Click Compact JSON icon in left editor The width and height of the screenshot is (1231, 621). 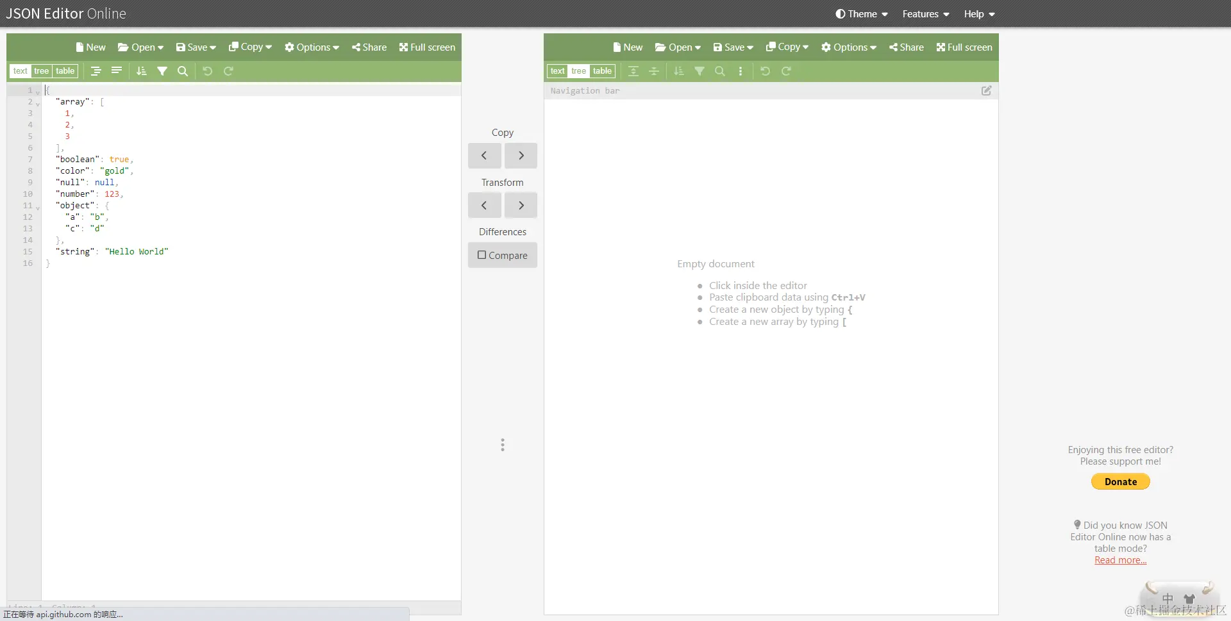[x=117, y=71]
